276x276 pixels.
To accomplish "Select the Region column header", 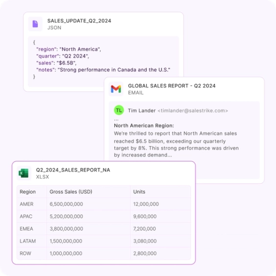I will (27, 192).
